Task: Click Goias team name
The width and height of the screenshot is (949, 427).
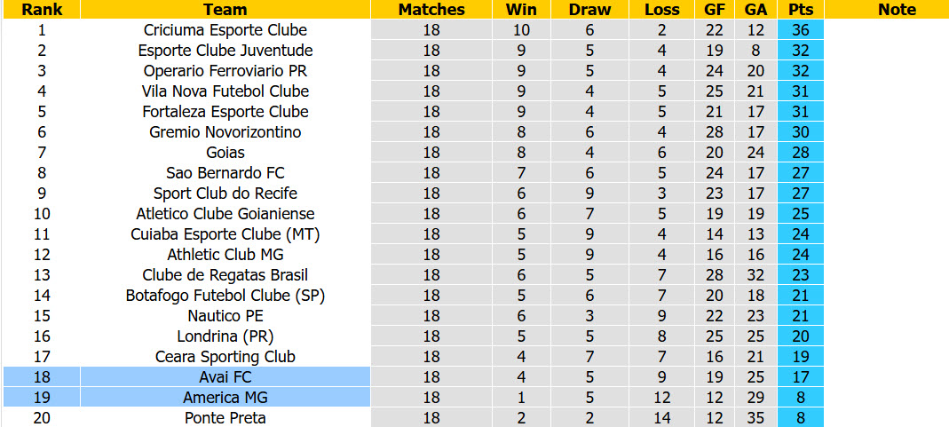Action: coord(225,153)
